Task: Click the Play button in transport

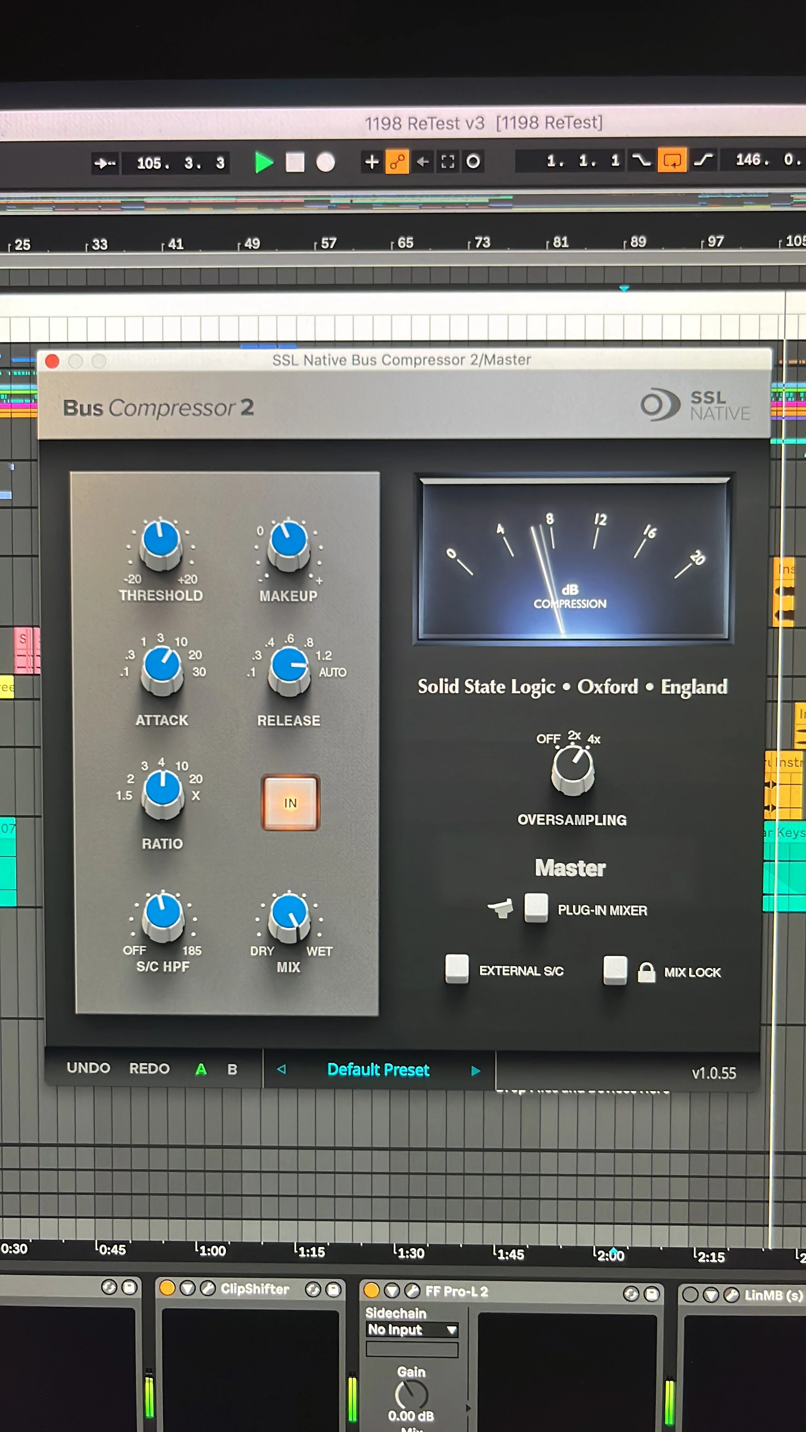Action: coord(264,162)
